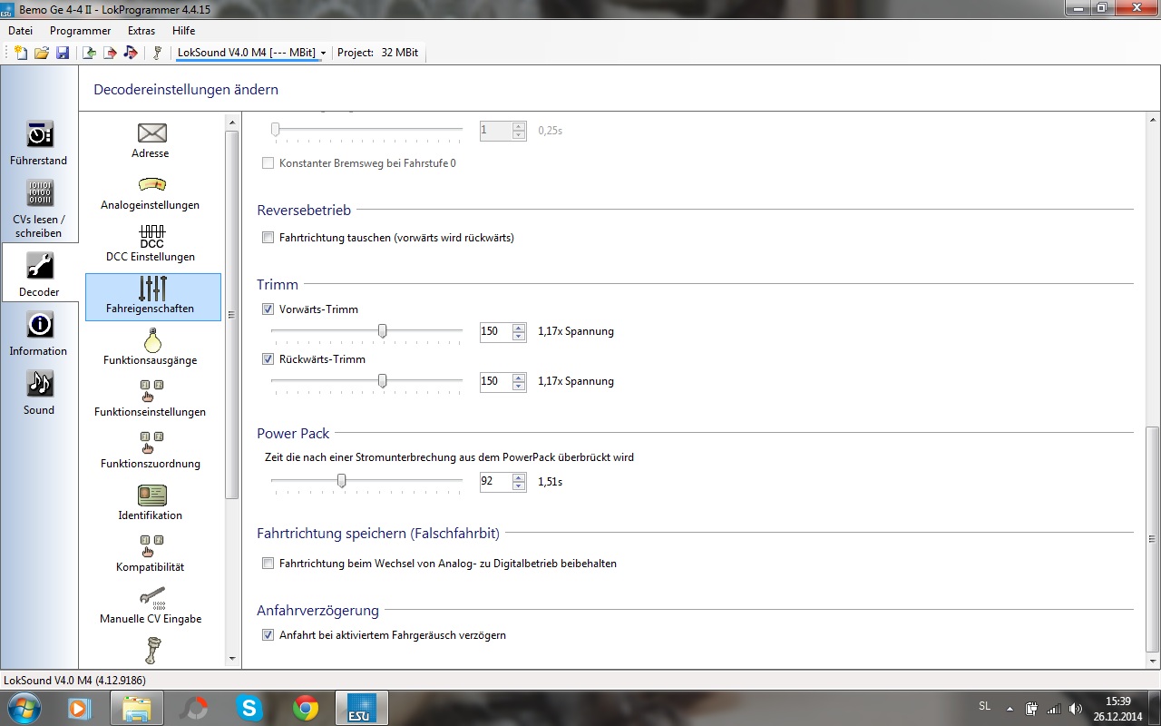Click the main panel vertical scrollbar thumb
This screenshot has height=726, width=1161.
1153,539
